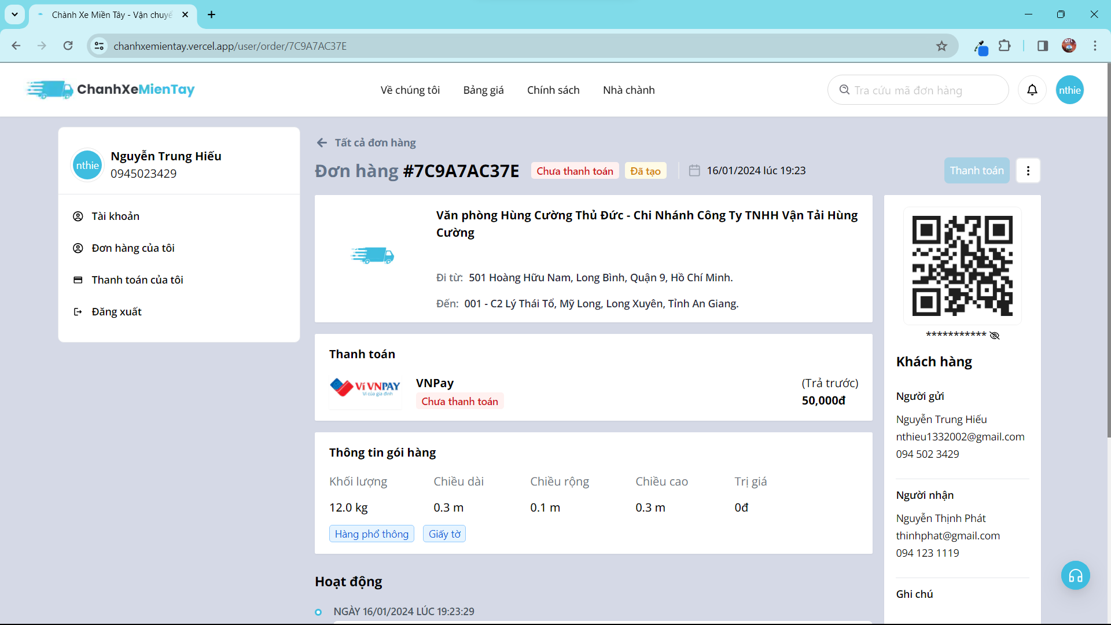Reveal hidden code with eye icon
Screen dimensions: 1111x625
995,336
